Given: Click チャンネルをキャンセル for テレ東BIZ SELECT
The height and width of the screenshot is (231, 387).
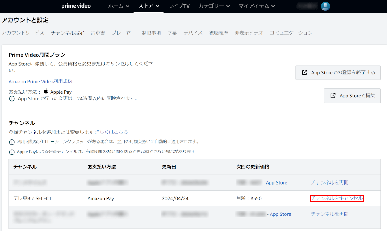Looking at the screenshot, I should point(337,198).
